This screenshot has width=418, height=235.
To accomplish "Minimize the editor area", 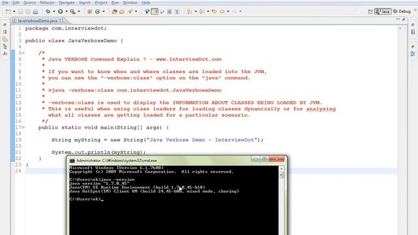I will pyautogui.click(x=398, y=20).
